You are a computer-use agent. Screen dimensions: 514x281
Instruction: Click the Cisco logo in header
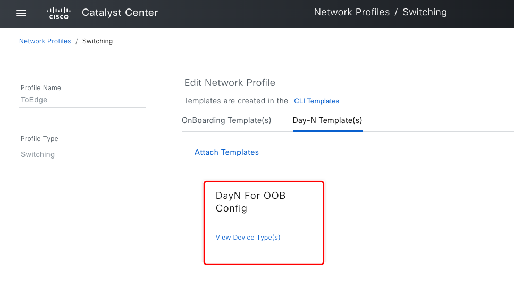[59, 13]
